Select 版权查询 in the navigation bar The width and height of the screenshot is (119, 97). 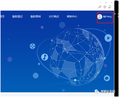(36, 17)
